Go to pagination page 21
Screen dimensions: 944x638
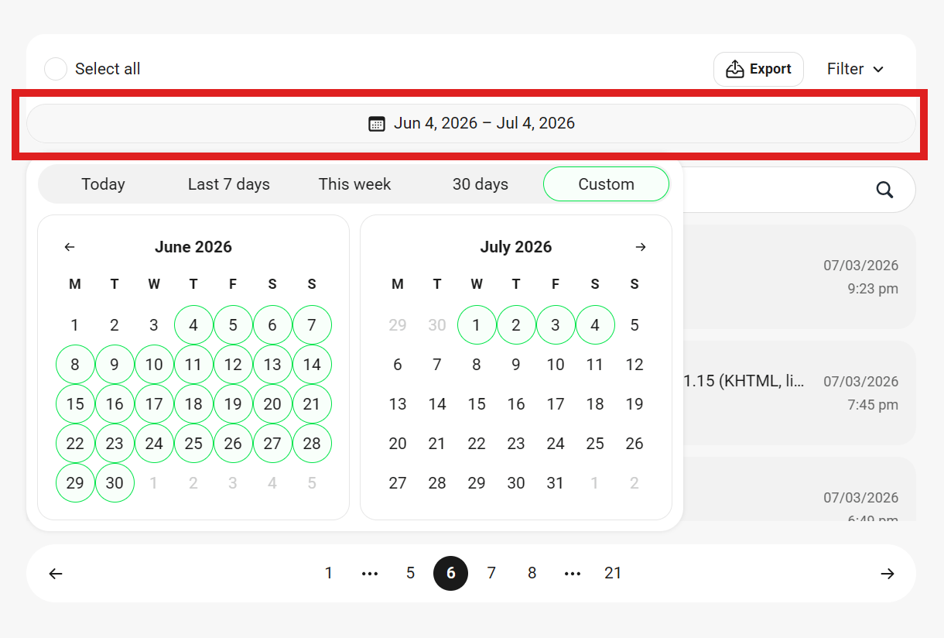pos(613,574)
